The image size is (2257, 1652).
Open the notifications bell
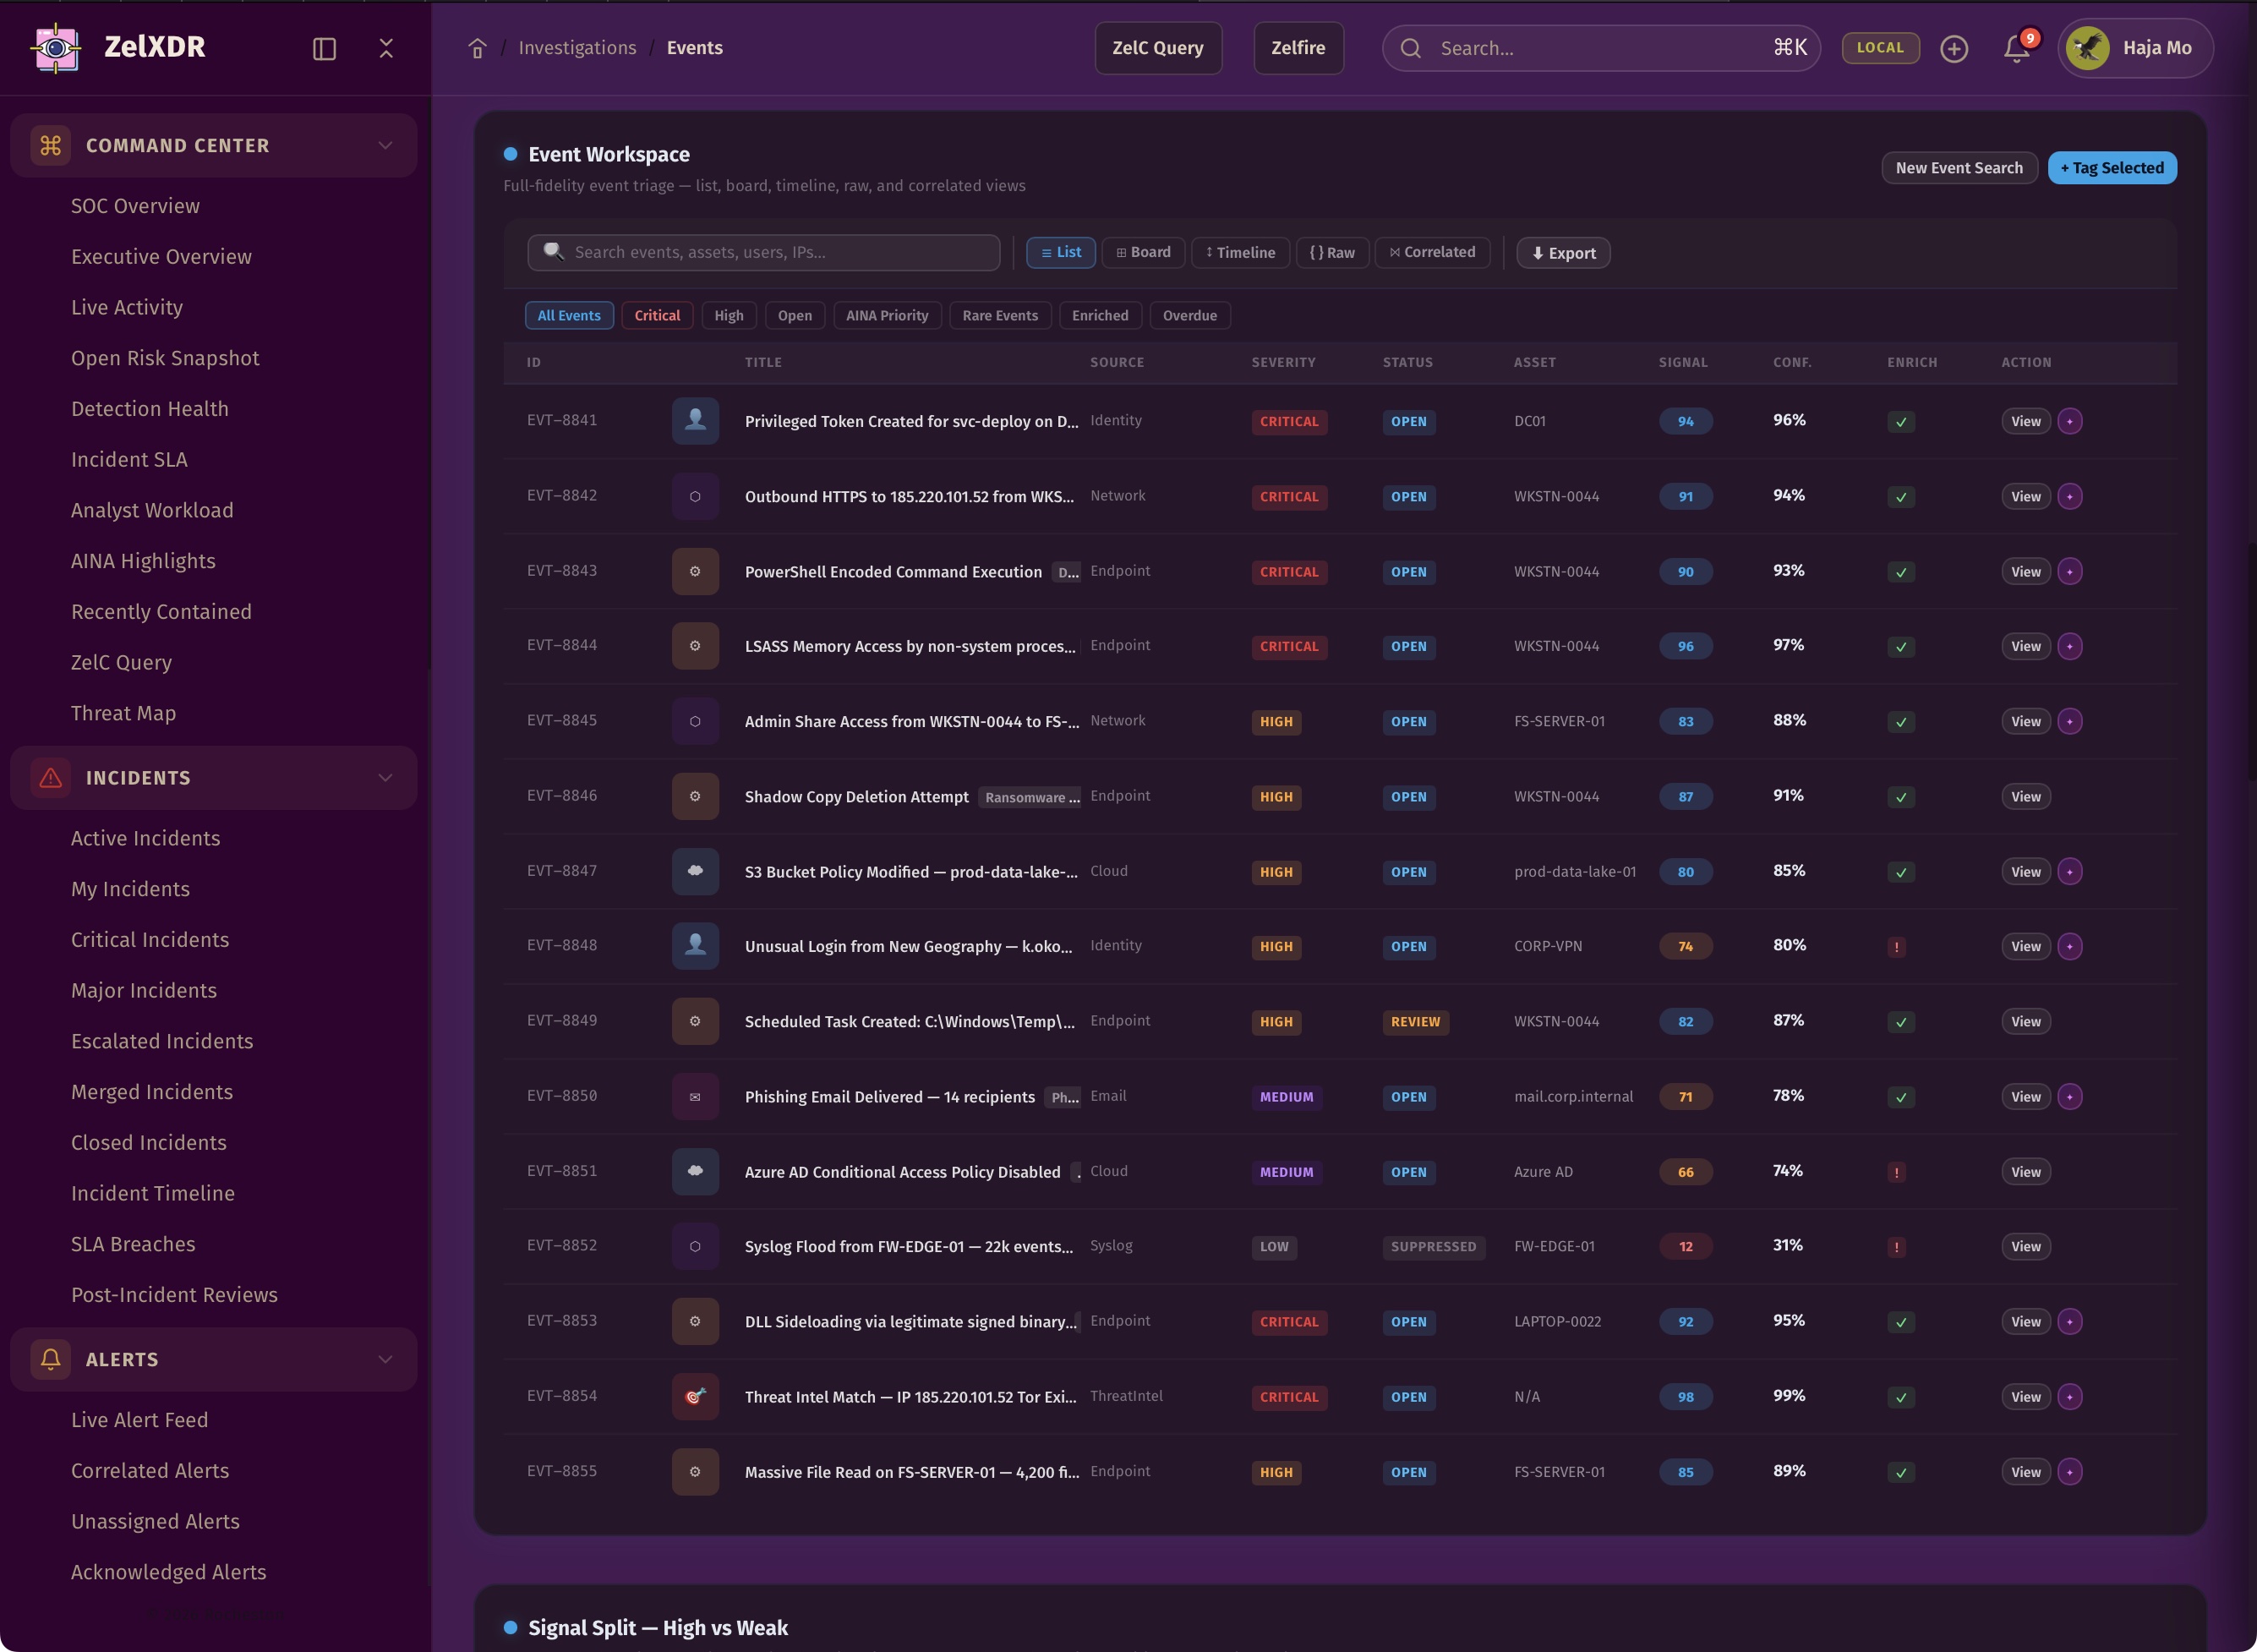2016,48
